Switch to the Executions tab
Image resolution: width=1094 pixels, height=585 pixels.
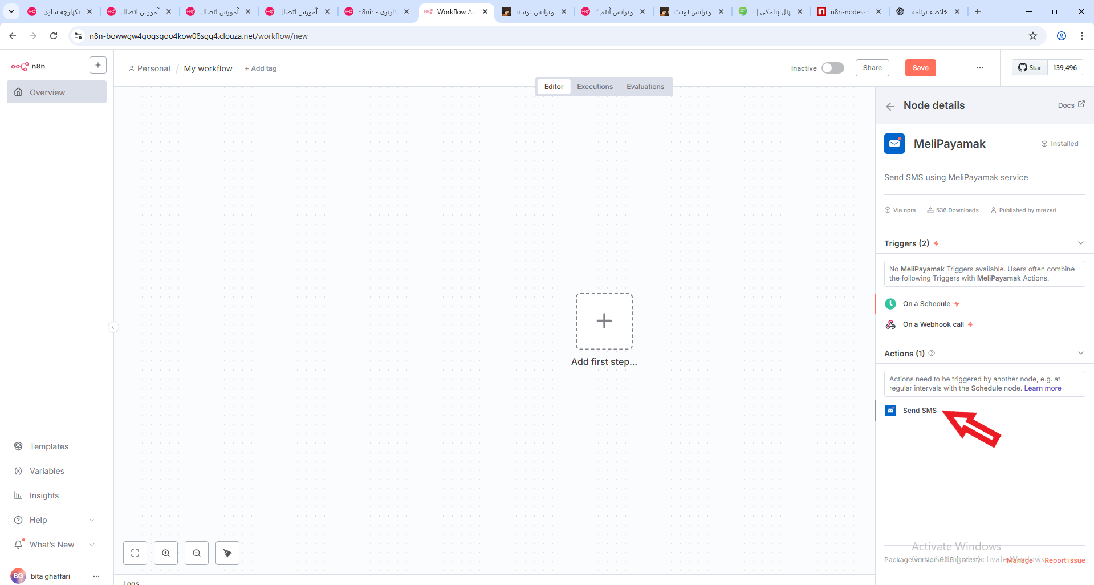click(595, 87)
